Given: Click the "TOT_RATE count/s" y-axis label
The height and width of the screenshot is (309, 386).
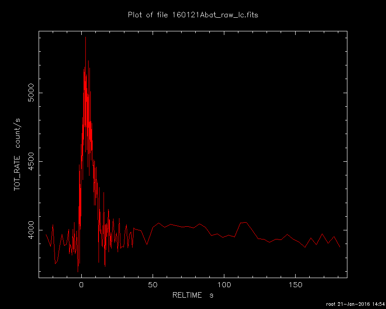Looking at the screenshot, I should click(x=17, y=154).
